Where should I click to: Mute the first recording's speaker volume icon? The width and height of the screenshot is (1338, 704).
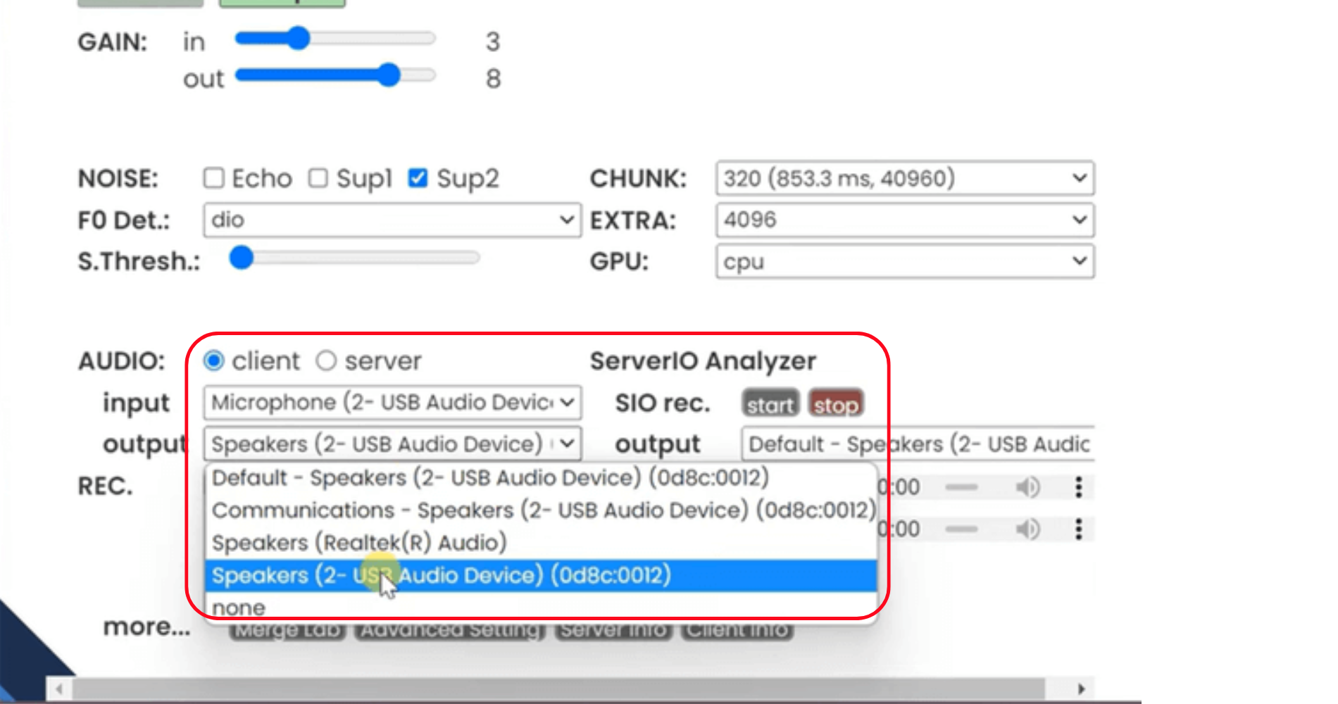[1027, 486]
